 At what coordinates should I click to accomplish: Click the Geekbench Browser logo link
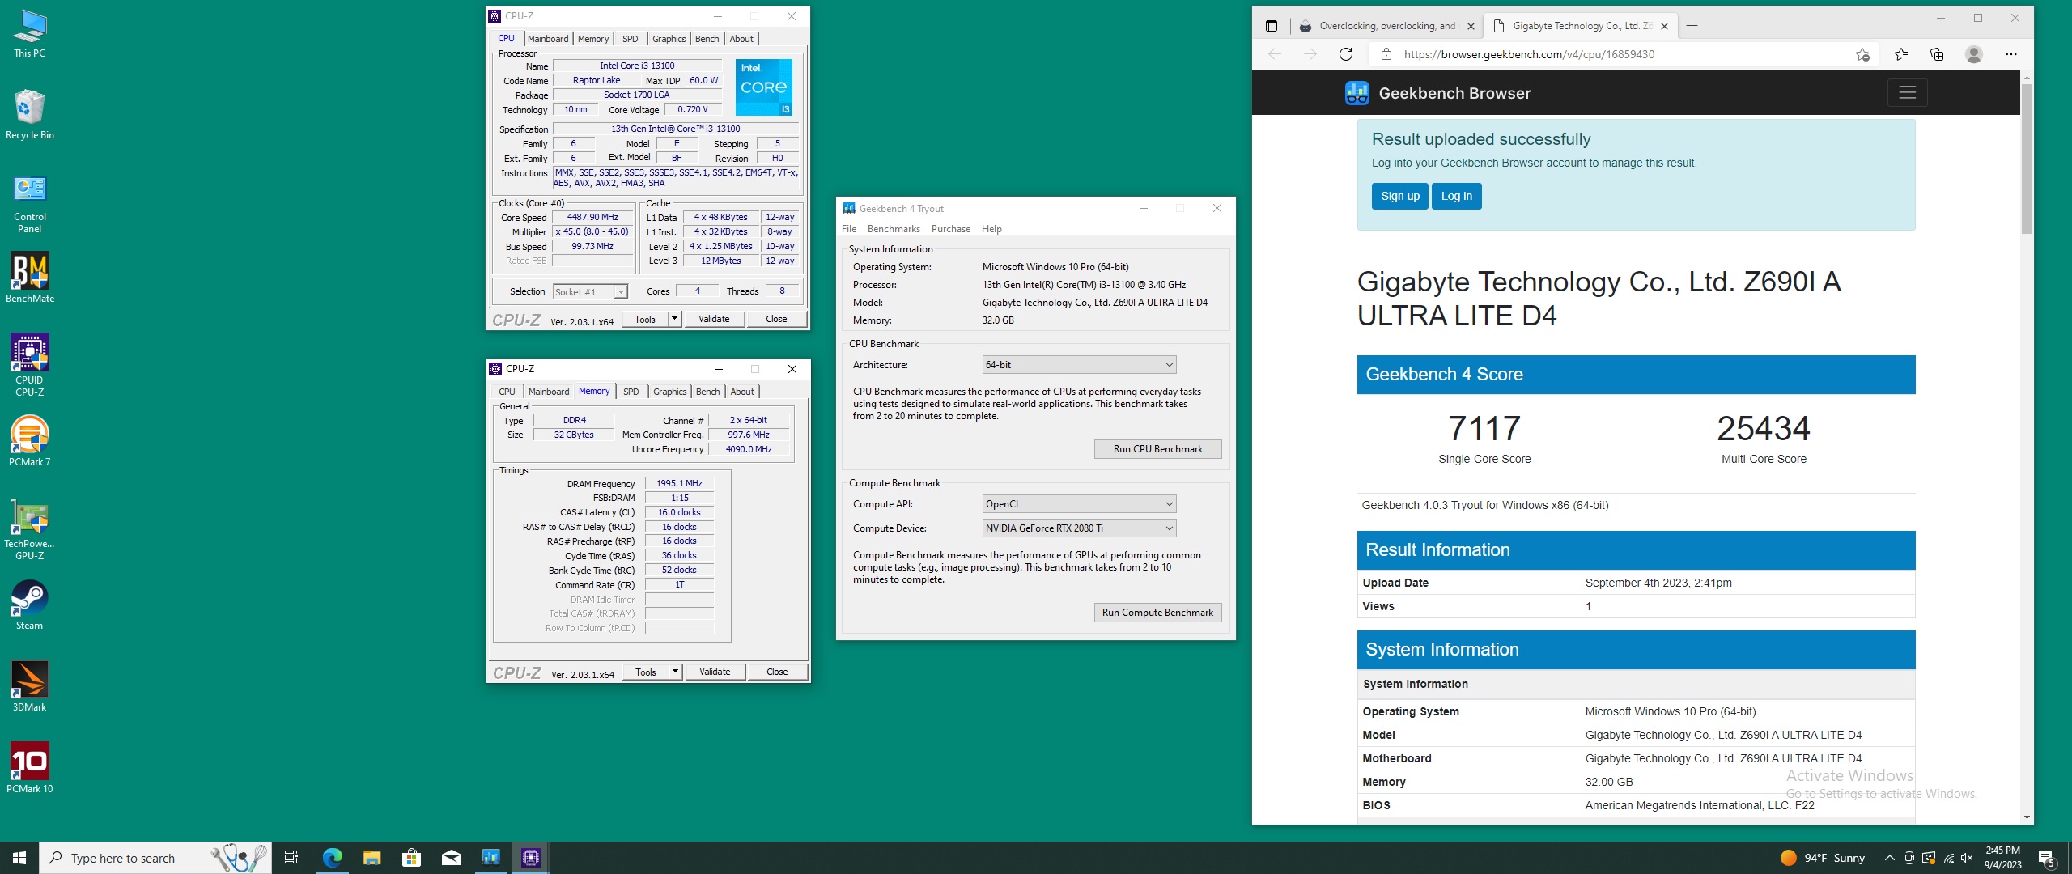(x=1437, y=93)
